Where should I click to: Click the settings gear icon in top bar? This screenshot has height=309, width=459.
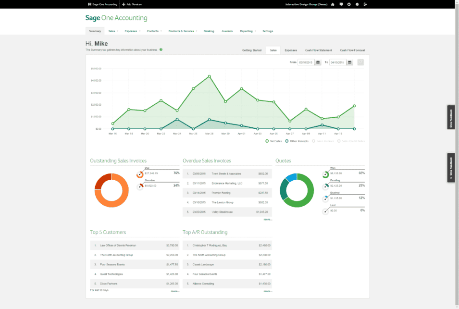click(357, 4)
